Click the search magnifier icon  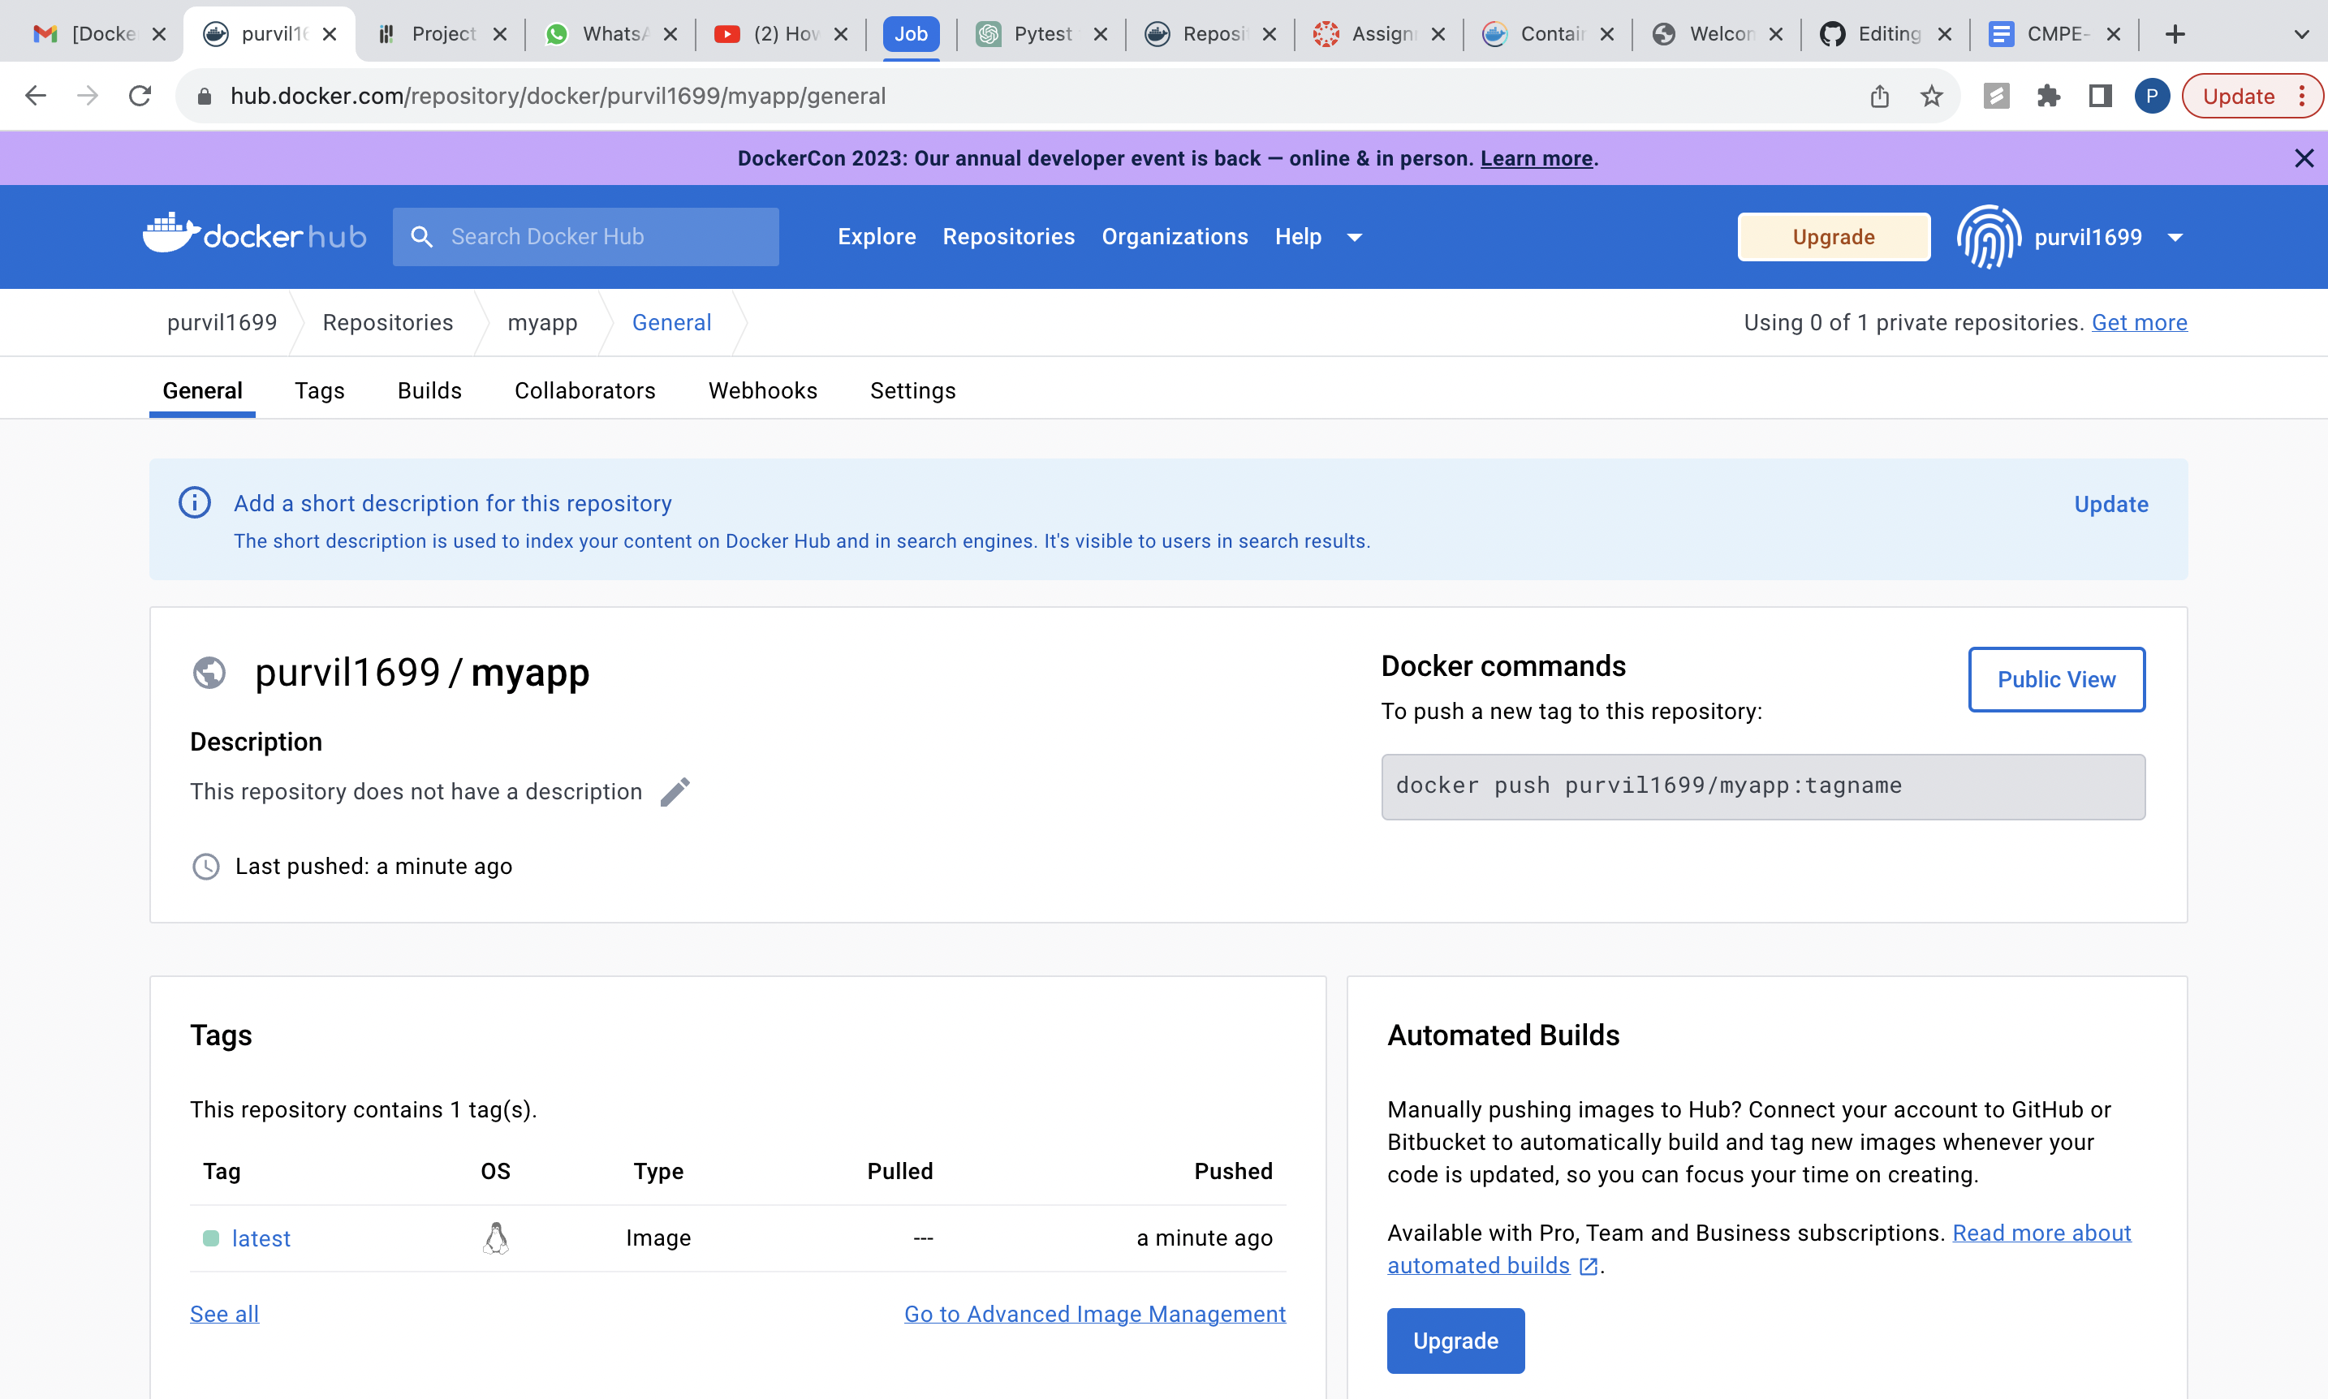coord(422,237)
